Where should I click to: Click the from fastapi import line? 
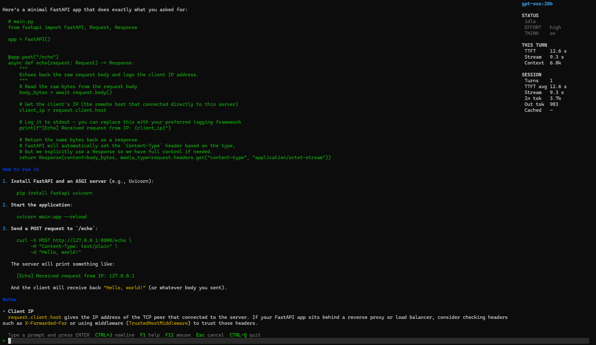73,27
